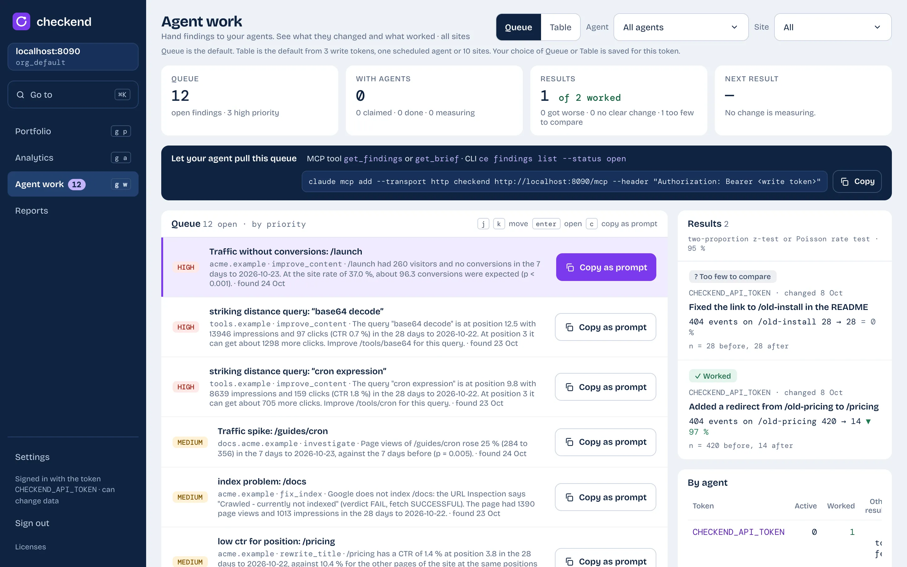Click the Results 1 of 2 worked card
This screenshot has height=567, width=907.
pyautogui.click(x=619, y=100)
